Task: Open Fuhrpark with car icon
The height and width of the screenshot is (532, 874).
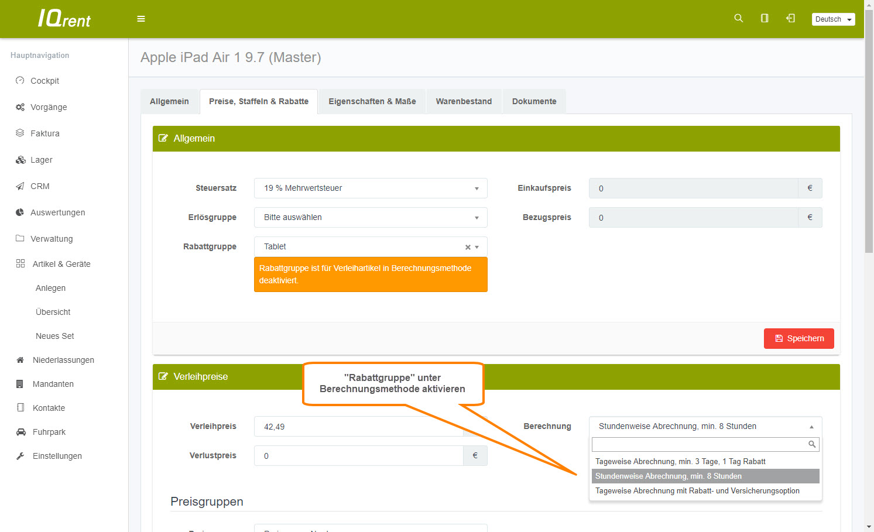Action: (x=49, y=432)
